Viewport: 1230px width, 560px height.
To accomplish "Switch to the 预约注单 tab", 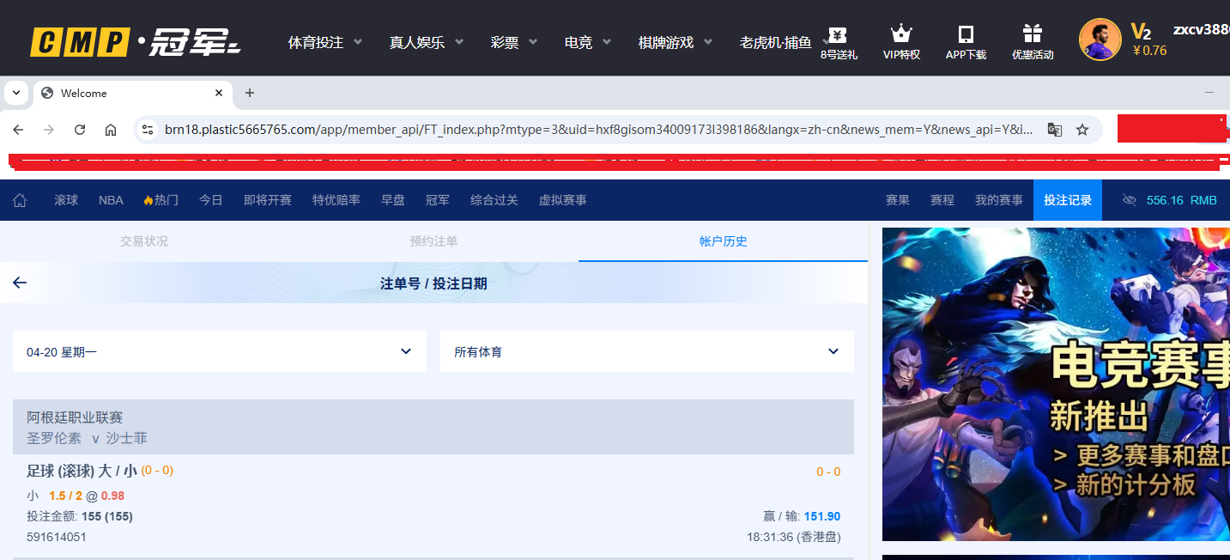I will pos(433,241).
